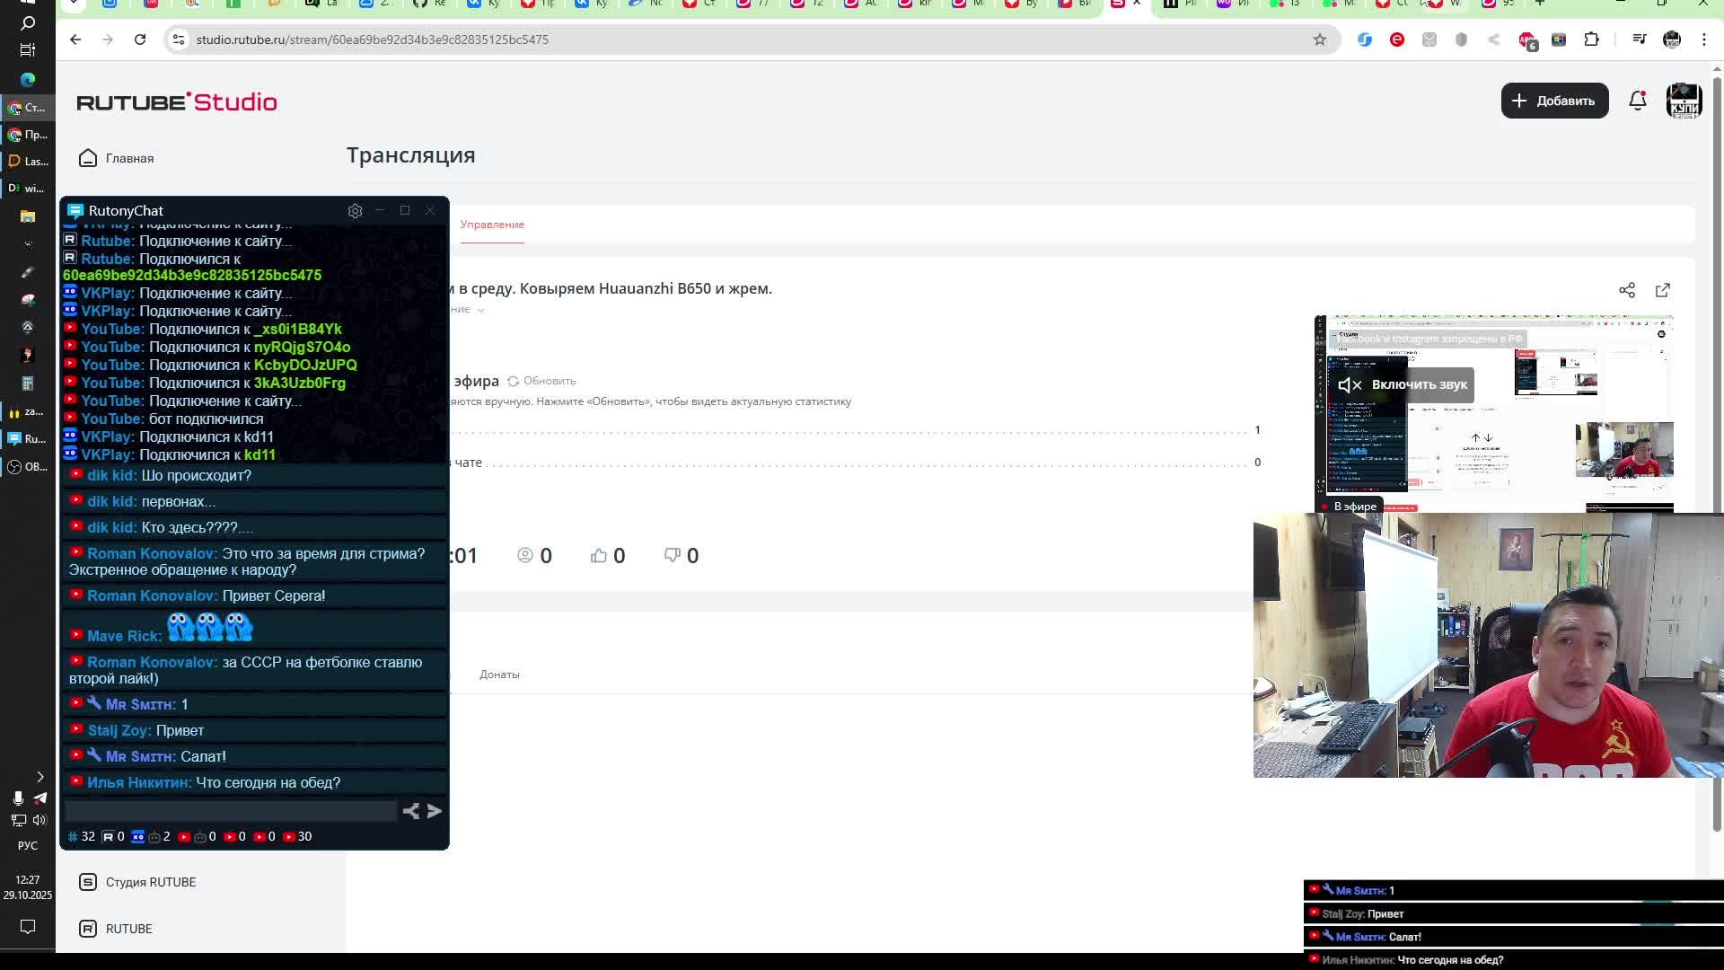Toggle the taskbar speaker volume icon
This screenshot has height=970, width=1724.
pos(40,819)
